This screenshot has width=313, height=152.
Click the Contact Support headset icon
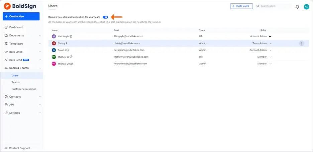[x=6, y=148]
